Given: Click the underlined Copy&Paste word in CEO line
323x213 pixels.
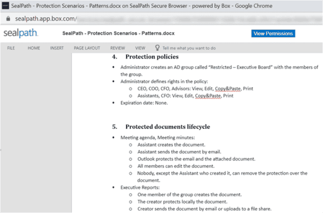Looking at the screenshot, I should pos(228,89).
